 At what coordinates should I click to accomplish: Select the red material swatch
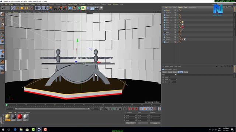[20, 117]
